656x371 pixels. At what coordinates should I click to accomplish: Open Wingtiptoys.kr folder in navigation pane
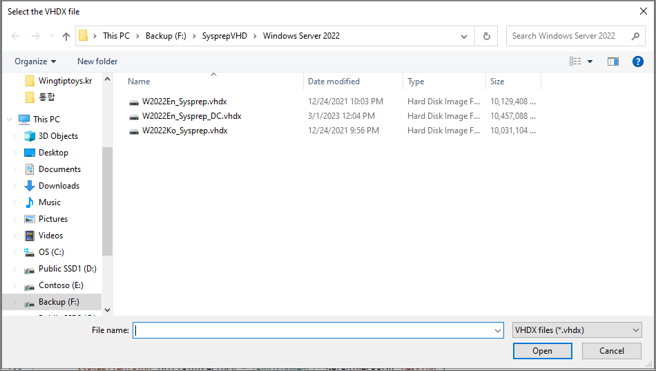click(66, 81)
